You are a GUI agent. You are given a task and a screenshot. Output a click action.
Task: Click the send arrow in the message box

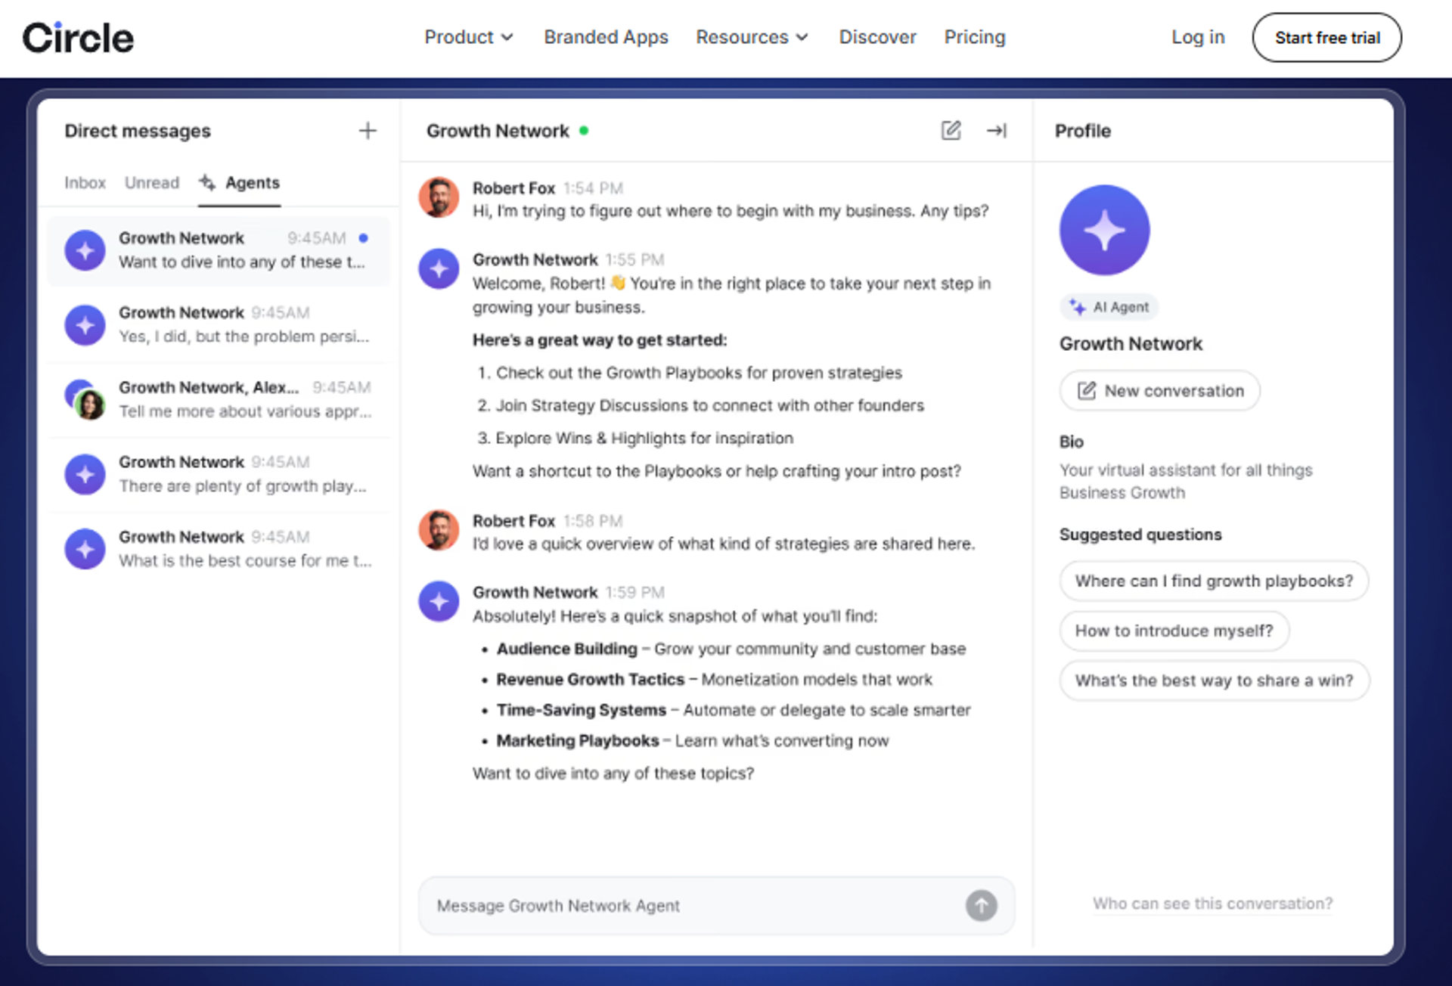point(981,905)
